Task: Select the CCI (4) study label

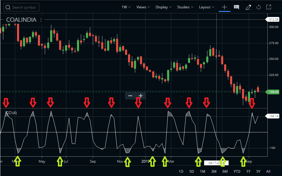Action: coord(11,113)
